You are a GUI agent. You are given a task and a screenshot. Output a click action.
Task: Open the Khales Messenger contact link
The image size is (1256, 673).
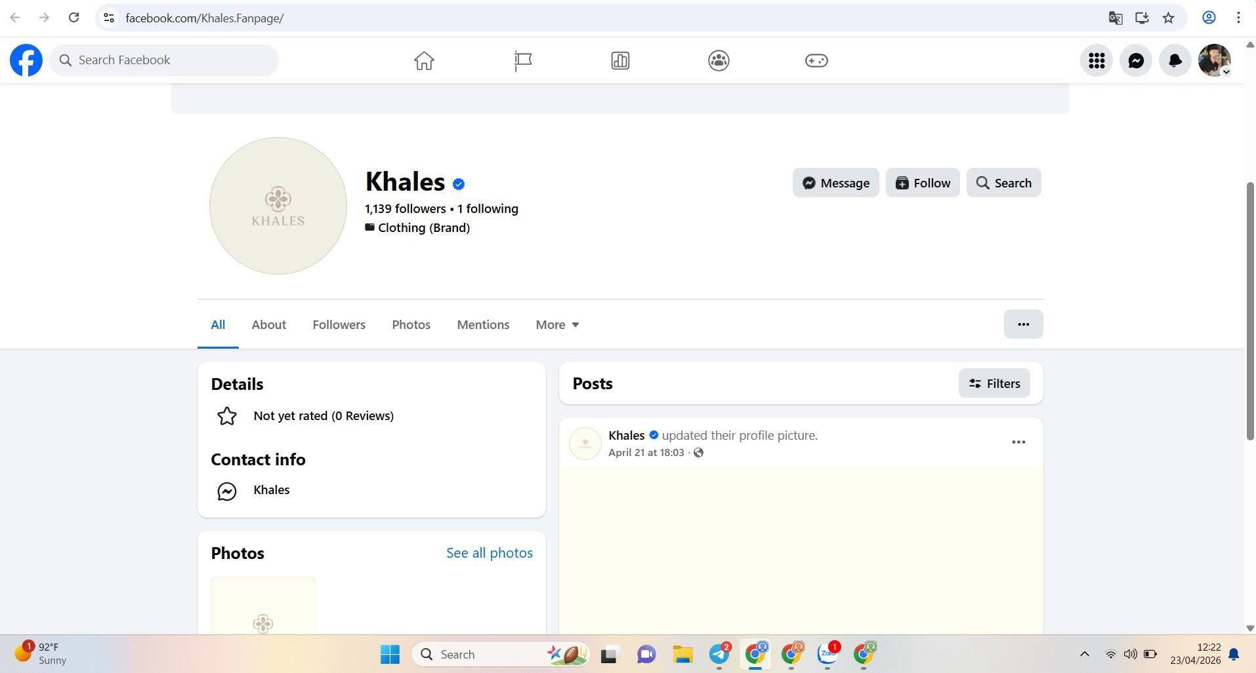pyautogui.click(x=272, y=490)
